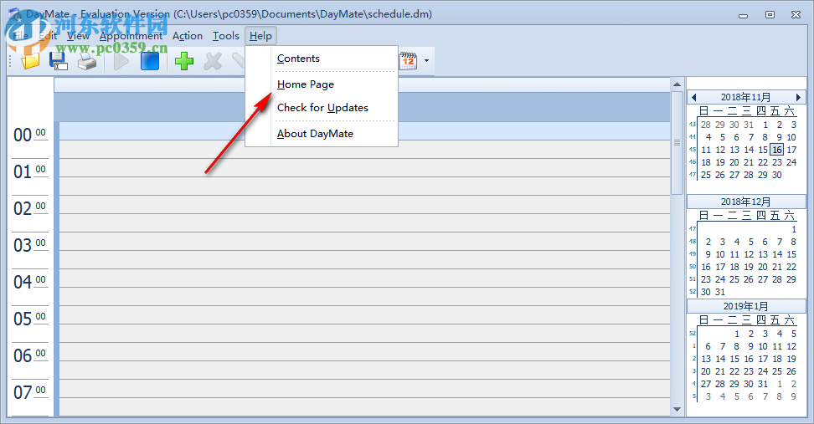Click the blue Stop square icon

(x=150, y=61)
